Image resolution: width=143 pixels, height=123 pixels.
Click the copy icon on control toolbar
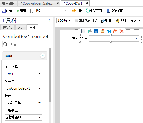point(109,31)
